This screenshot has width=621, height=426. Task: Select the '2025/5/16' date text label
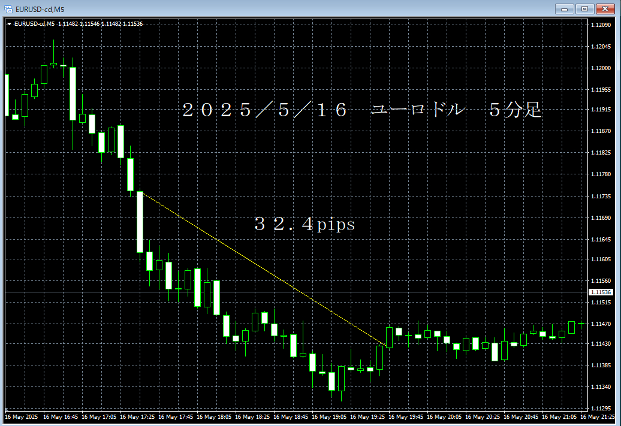tap(264, 110)
